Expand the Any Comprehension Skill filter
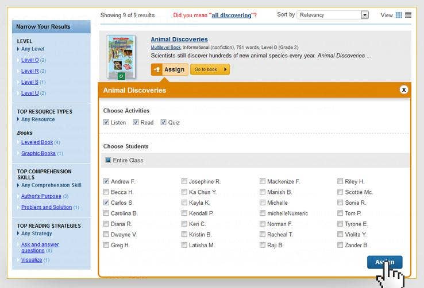 click(x=49, y=185)
